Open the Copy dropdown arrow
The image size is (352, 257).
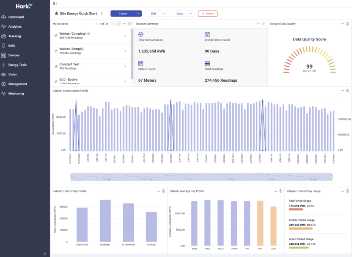[191, 14]
